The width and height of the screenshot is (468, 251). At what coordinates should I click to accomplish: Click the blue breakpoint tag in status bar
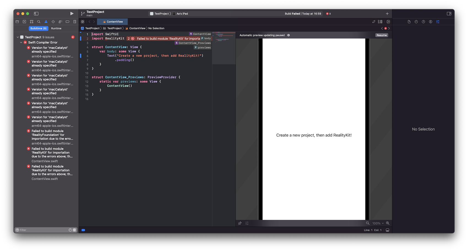(83, 230)
